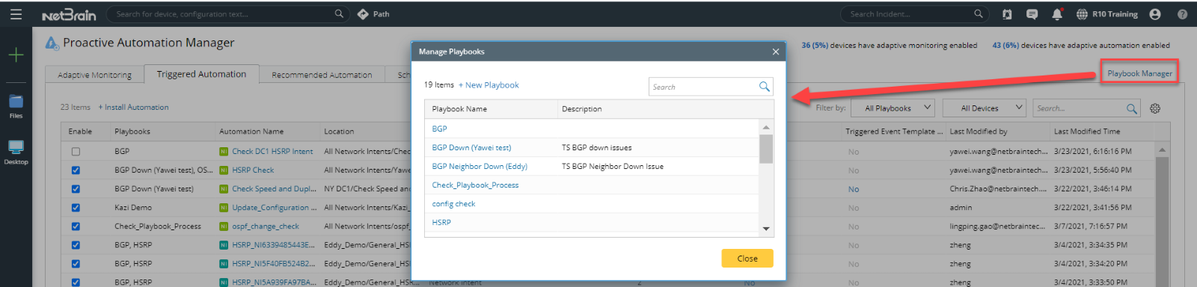Click the search magnifier beside All Devices filter

(1131, 108)
